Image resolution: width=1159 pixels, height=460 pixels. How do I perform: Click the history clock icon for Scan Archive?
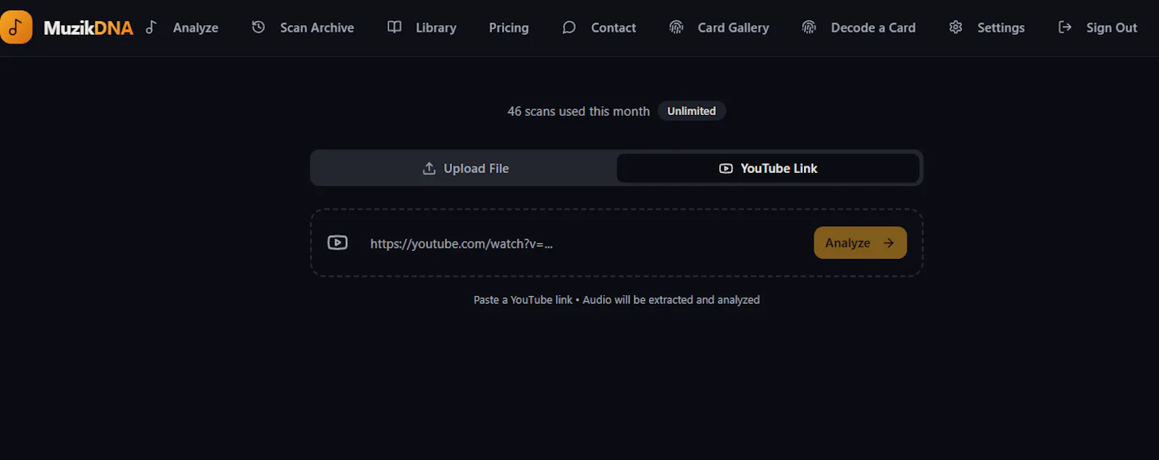coord(258,27)
